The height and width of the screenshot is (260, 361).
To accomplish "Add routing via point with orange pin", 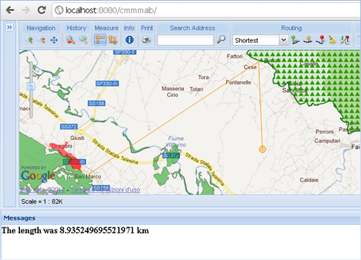I will (308, 40).
